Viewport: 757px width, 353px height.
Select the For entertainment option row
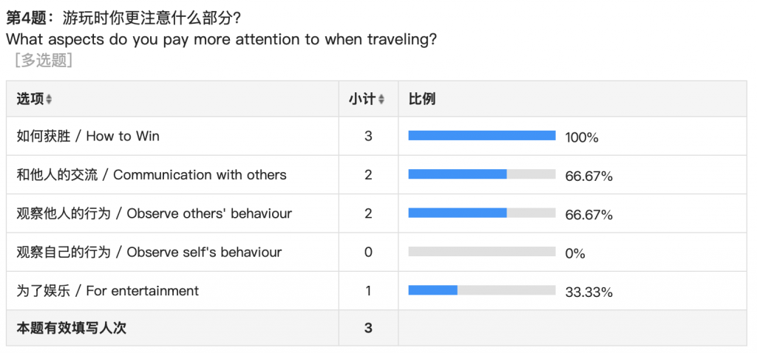click(107, 290)
